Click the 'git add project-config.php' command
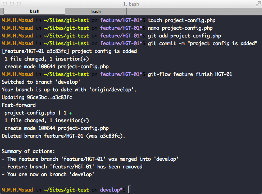The width and height of the screenshot is (262, 194). (x=184, y=36)
